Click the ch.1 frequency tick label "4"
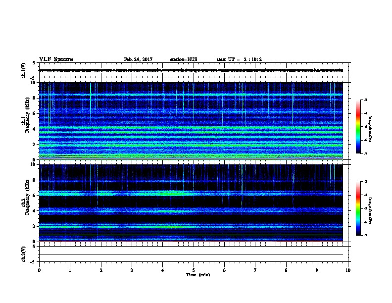Image resolution: width=392 pixels, height=303 pixels. [x=34, y=129]
